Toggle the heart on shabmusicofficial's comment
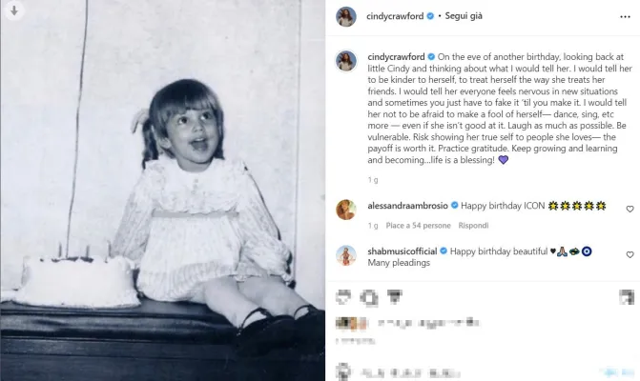640x381 pixels. pyautogui.click(x=630, y=254)
